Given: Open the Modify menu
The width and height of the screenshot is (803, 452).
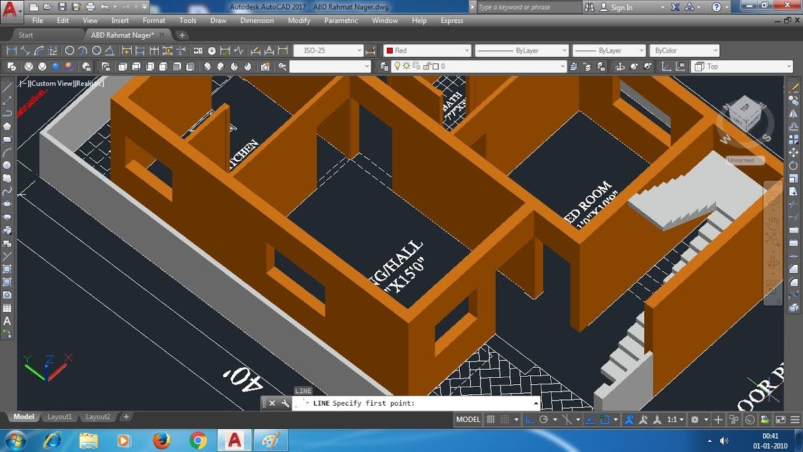Looking at the screenshot, I should click(x=299, y=20).
